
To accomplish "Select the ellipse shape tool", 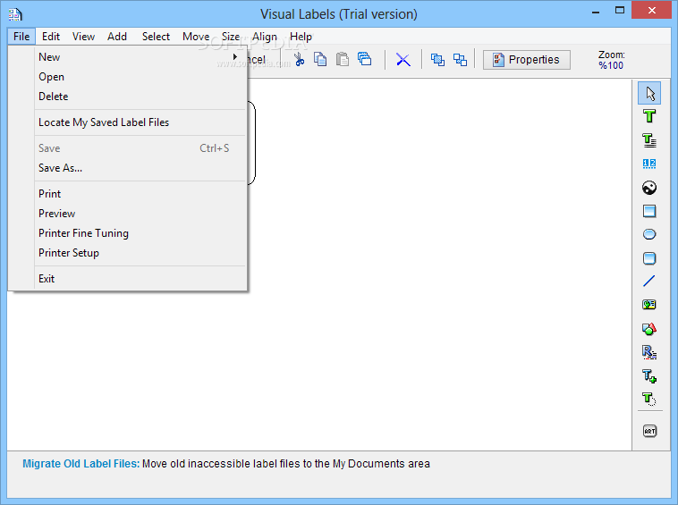I will [649, 234].
